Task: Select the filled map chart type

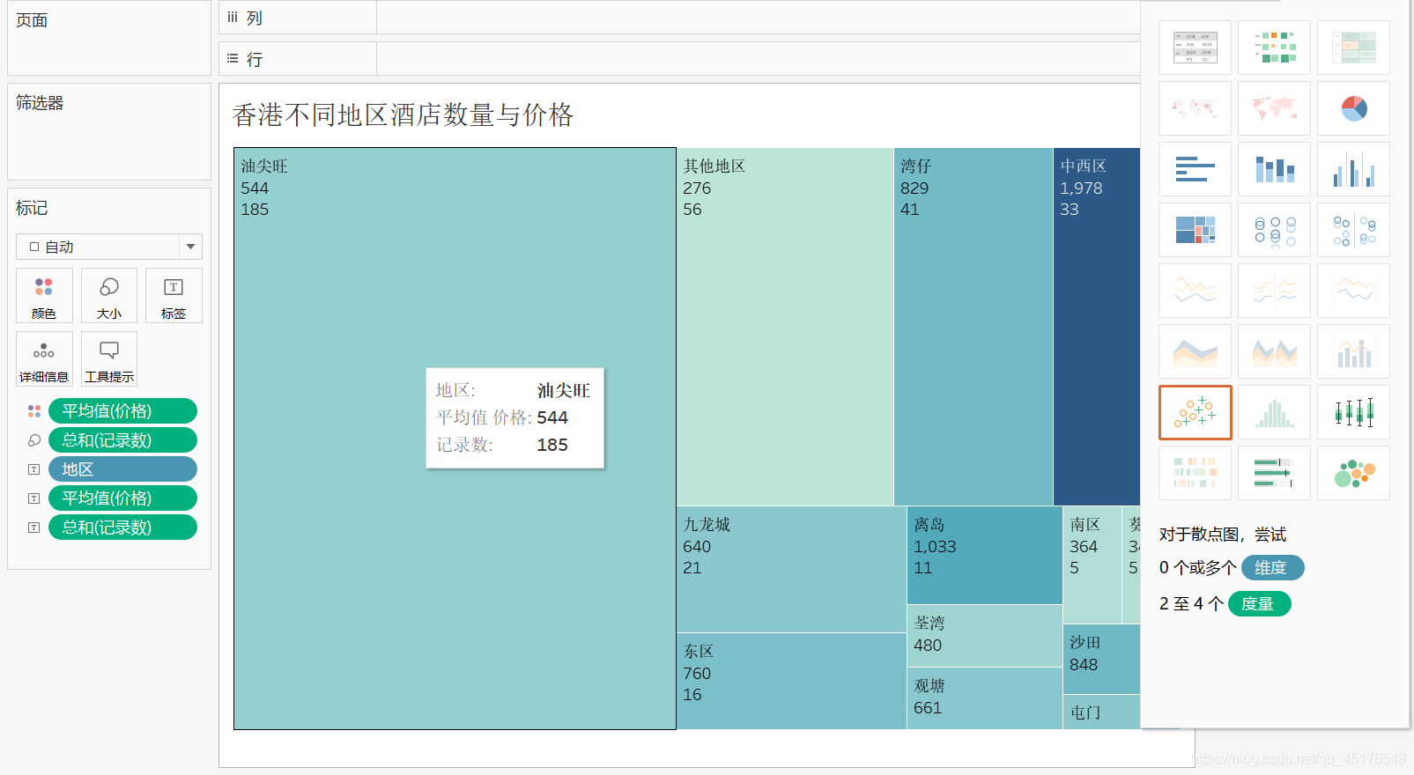Action: pos(1274,108)
